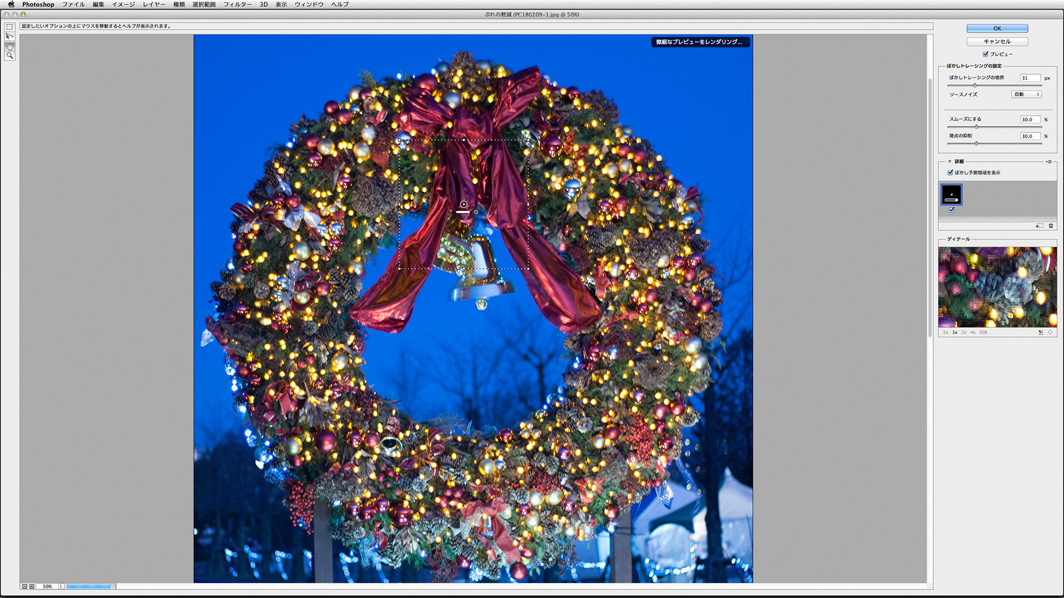This screenshot has width=1064, height=598.
Task: Click the undock detail loupe icon
Action: [1041, 332]
